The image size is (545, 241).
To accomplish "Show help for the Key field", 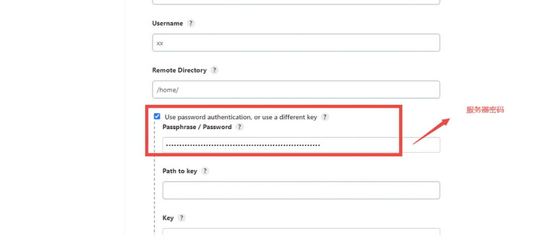I will [182, 218].
